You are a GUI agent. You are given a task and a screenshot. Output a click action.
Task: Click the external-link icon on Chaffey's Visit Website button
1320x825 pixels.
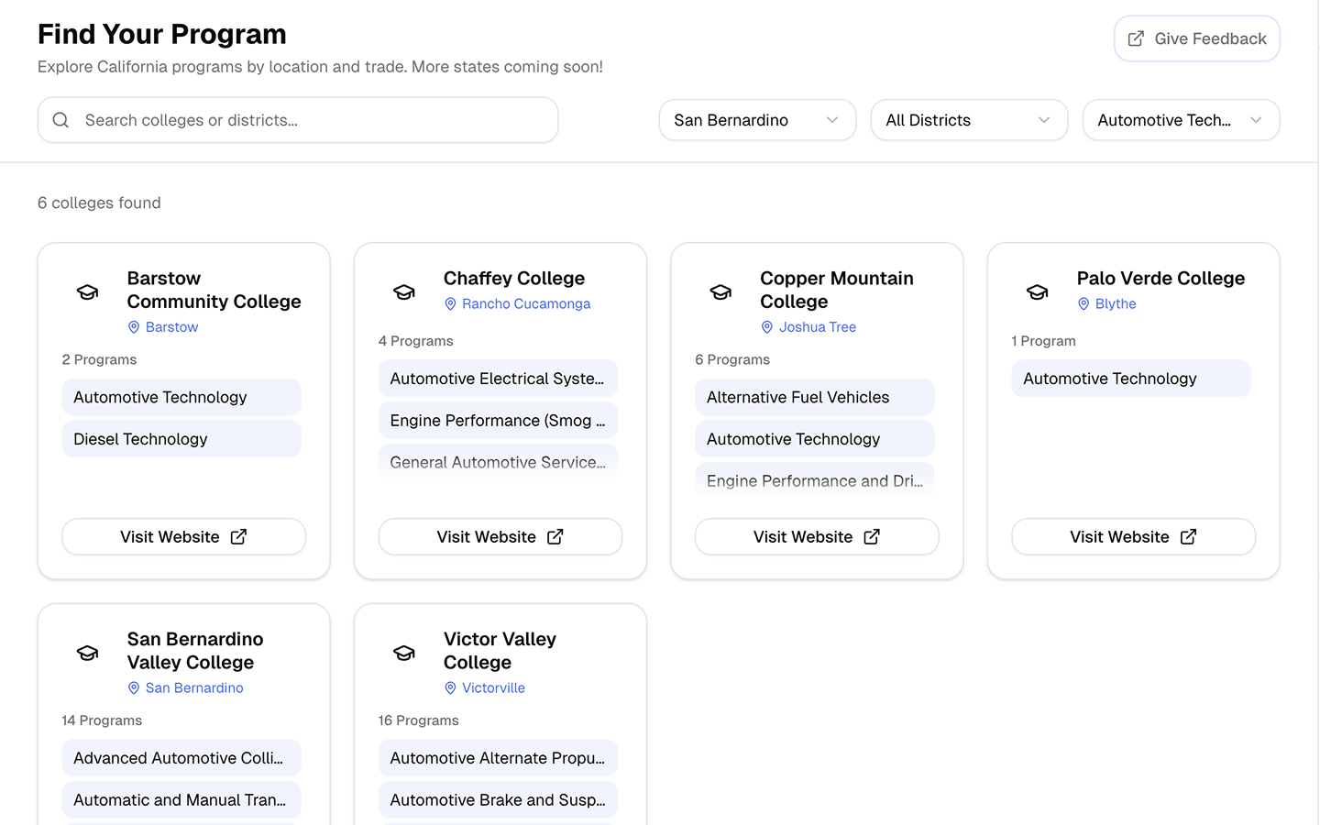pyautogui.click(x=555, y=536)
